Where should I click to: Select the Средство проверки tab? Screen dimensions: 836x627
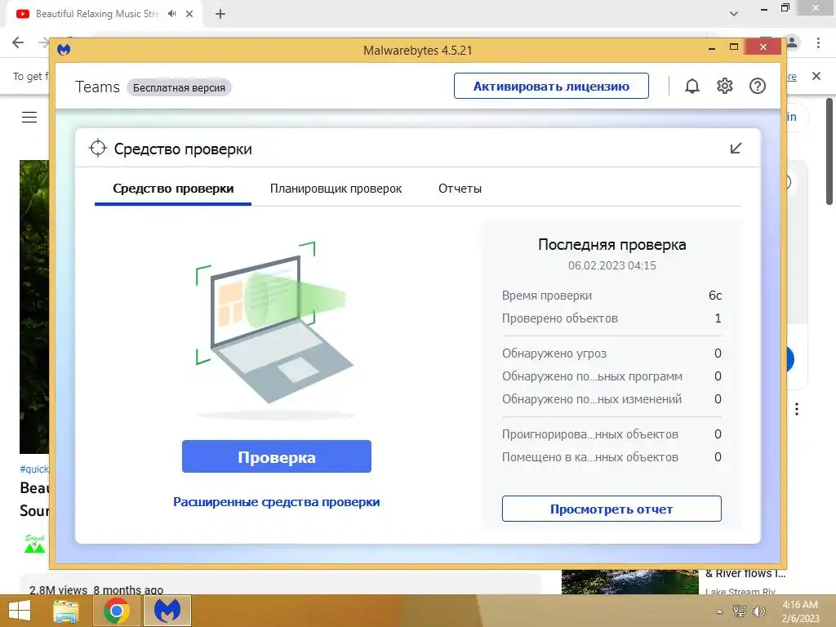[173, 189]
